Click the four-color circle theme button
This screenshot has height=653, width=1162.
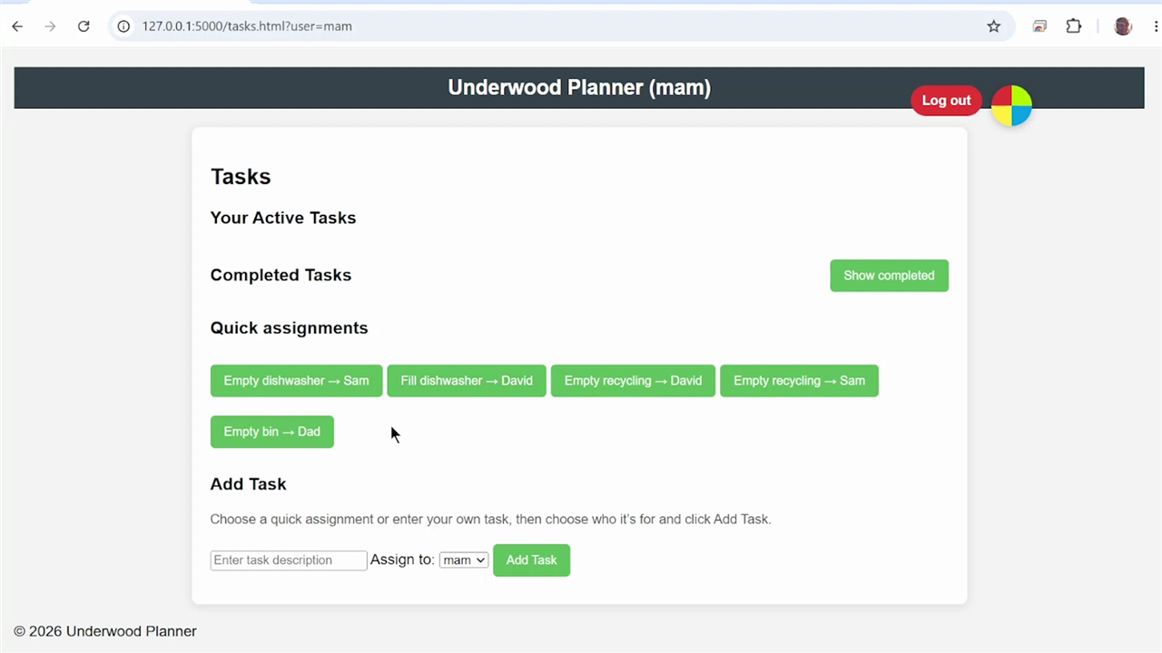(1011, 106)
